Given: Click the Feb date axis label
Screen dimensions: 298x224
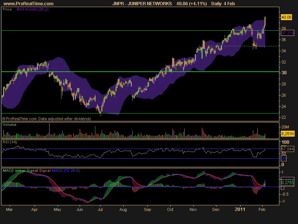Looking at the screenshot, I should (x=262, y=209).
